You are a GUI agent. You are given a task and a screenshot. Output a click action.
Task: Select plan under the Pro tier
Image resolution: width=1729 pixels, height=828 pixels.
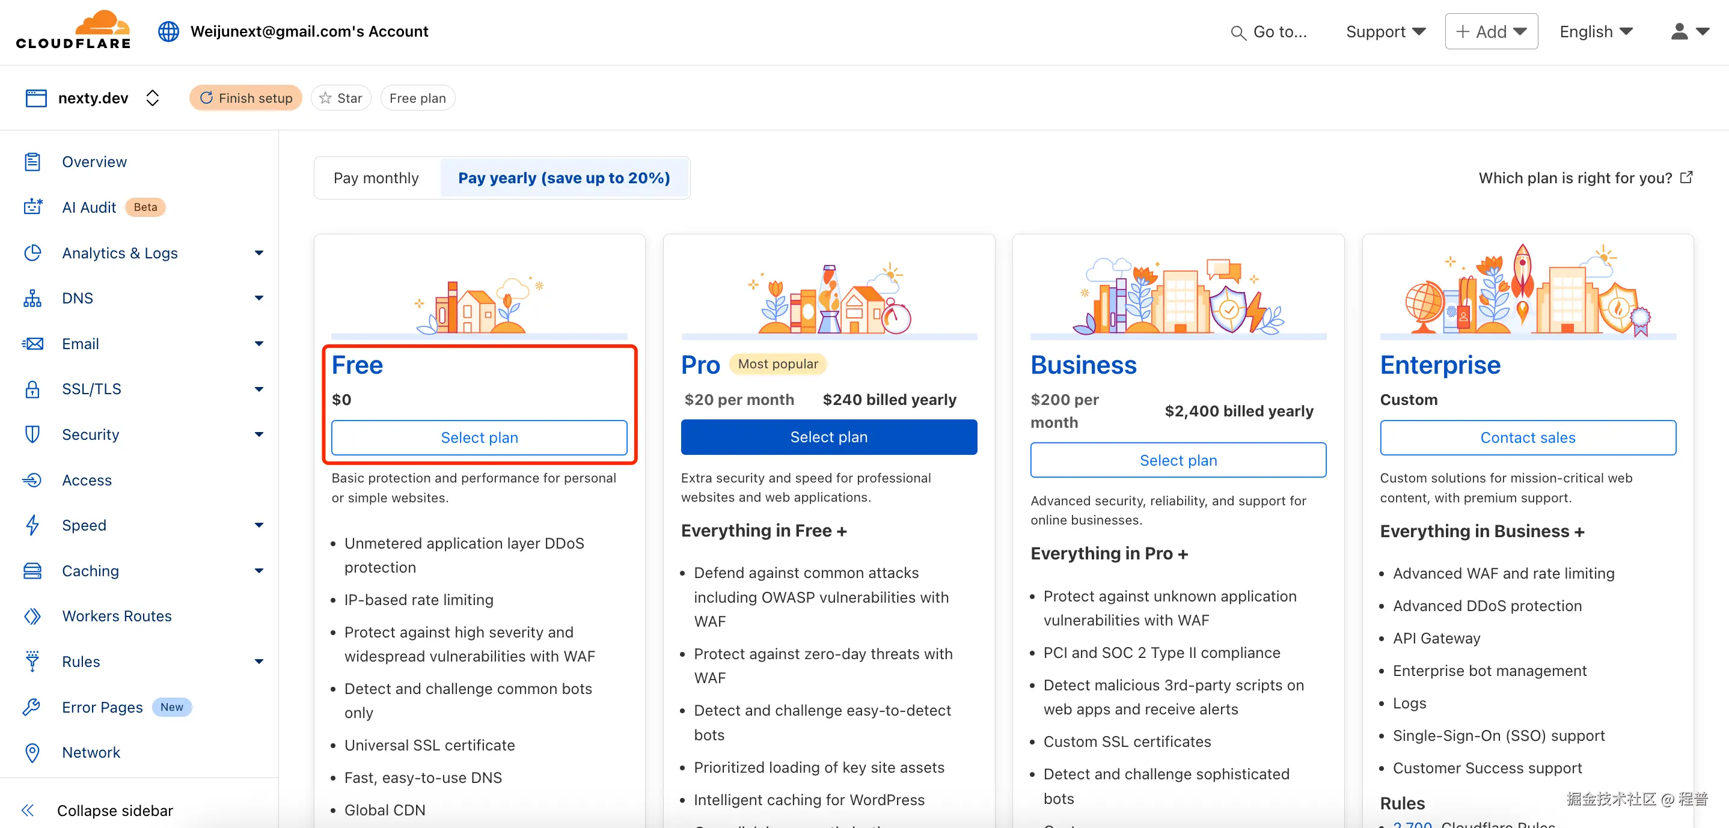pyautogui.click(x=828, y=437)
